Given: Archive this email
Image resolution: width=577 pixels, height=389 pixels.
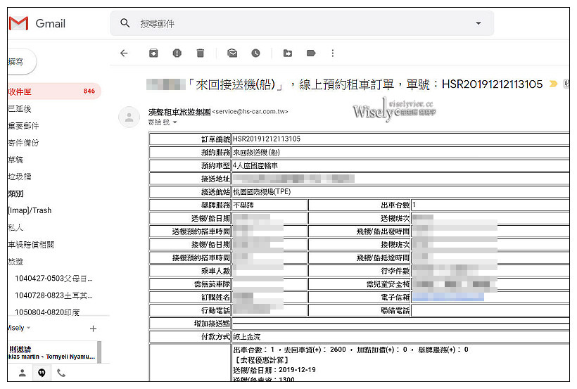Looking at the screenshot, I should point(153,53).
